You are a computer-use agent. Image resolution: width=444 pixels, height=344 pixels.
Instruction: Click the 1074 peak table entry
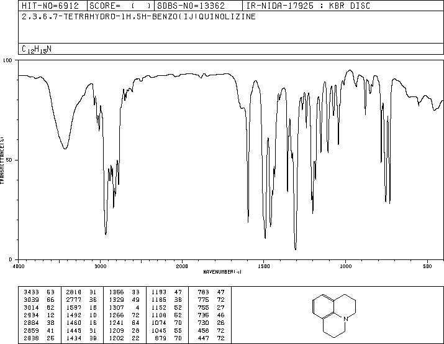pos(159,323)
